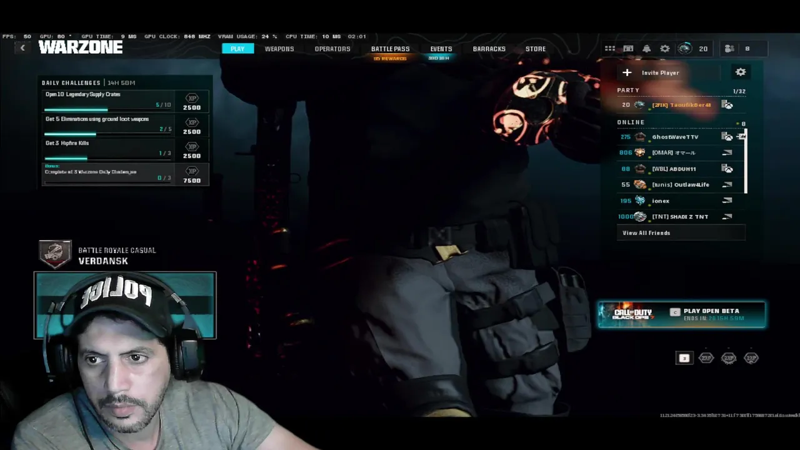The height and width of the screenshot is (450, 800).
Task: Open the OPERATORS tab
Action: coord(332,49)
